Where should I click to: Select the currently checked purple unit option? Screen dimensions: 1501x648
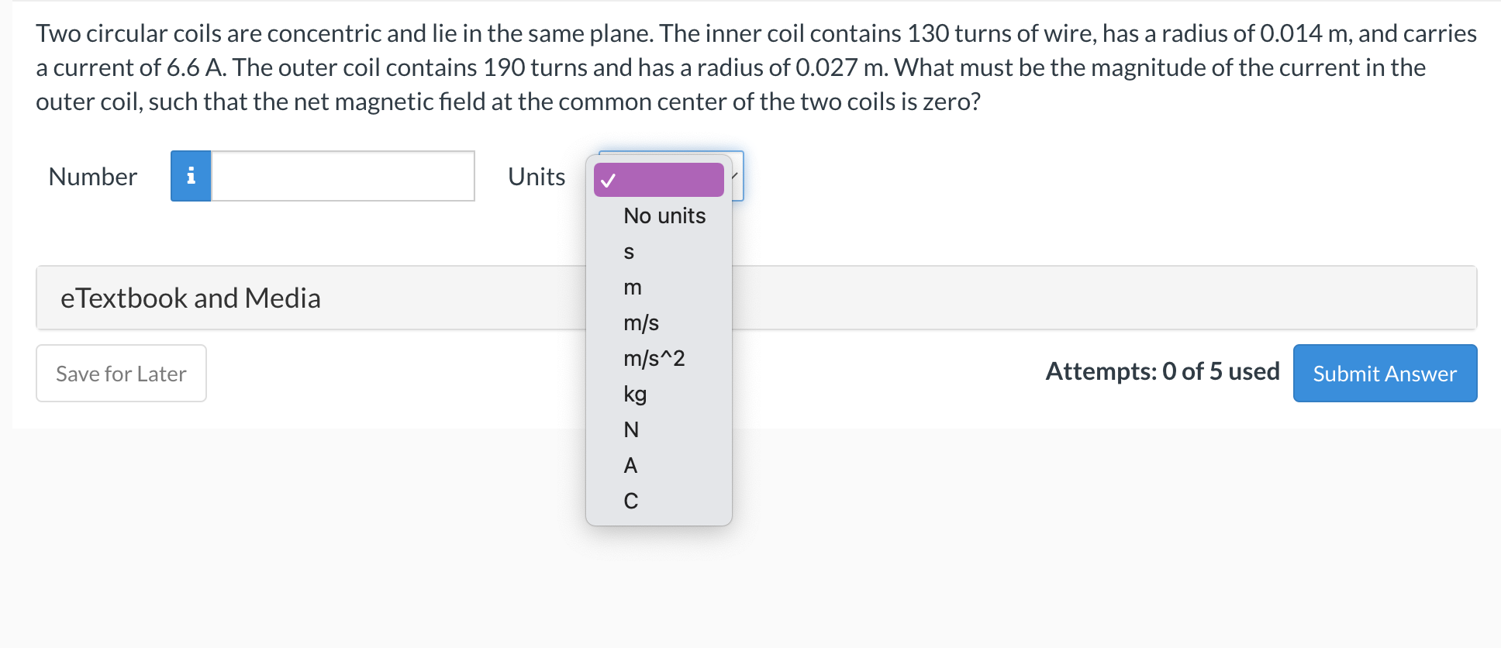click(657, 179)
